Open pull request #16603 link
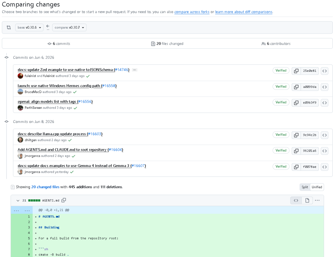Image resolution: width=333 pixels, height=257 pixels. [95, 134]
